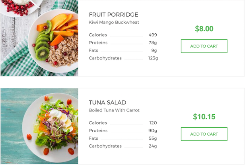Click the Carbohydrates label under Fruit Porridge
This screenshot has height=165, width=245.
point(105,58)
